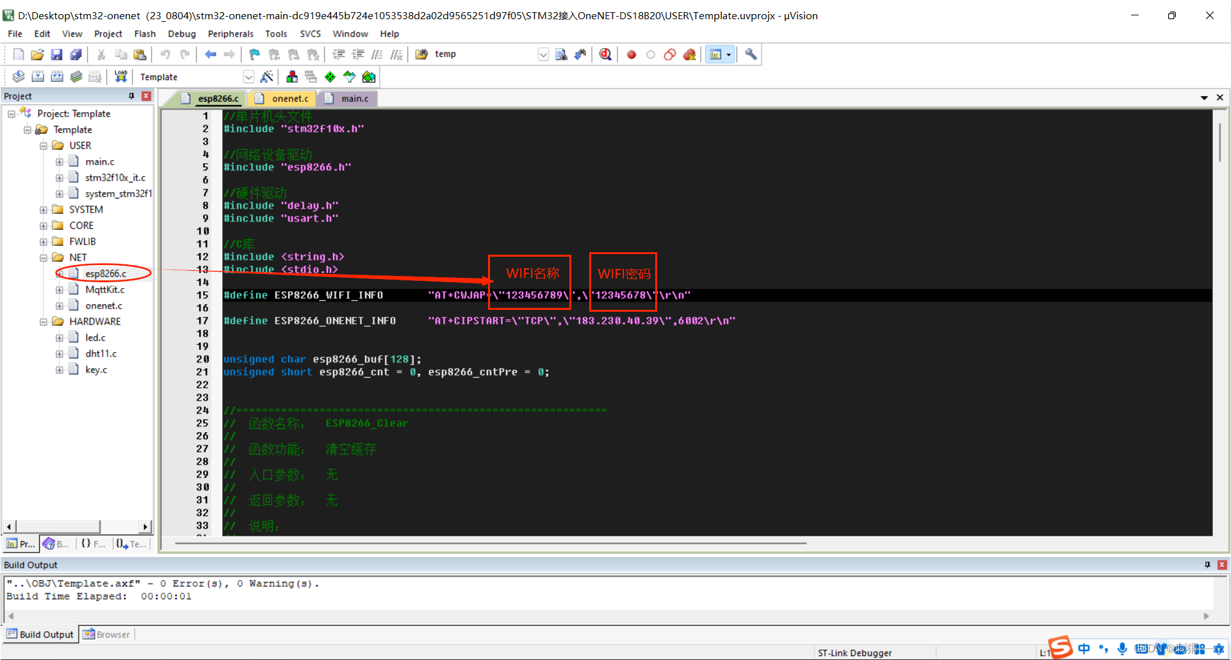Open the Flash menu

point(145,34)
